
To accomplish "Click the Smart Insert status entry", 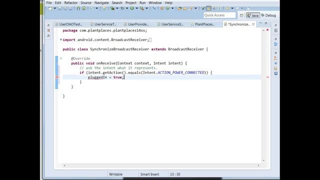I will point(149,174).
